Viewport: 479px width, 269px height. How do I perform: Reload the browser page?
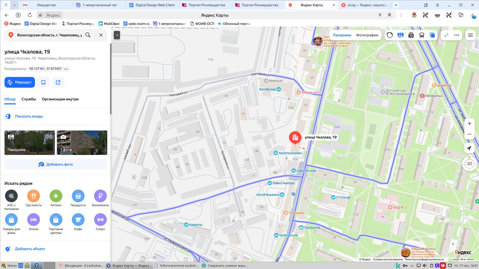pos(30,15)
